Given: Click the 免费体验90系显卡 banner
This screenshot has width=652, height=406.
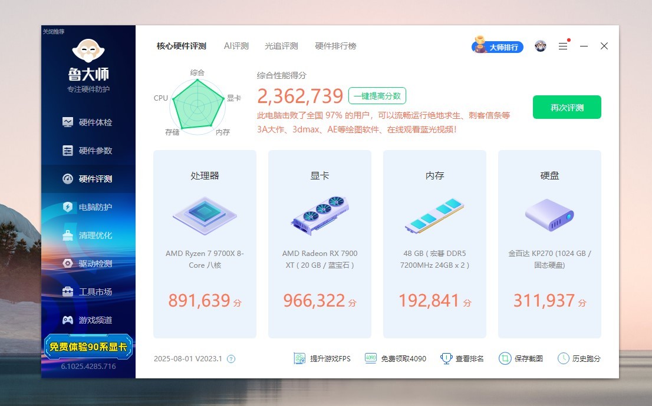Looking at the screenshot, I should tap(88, 347).
